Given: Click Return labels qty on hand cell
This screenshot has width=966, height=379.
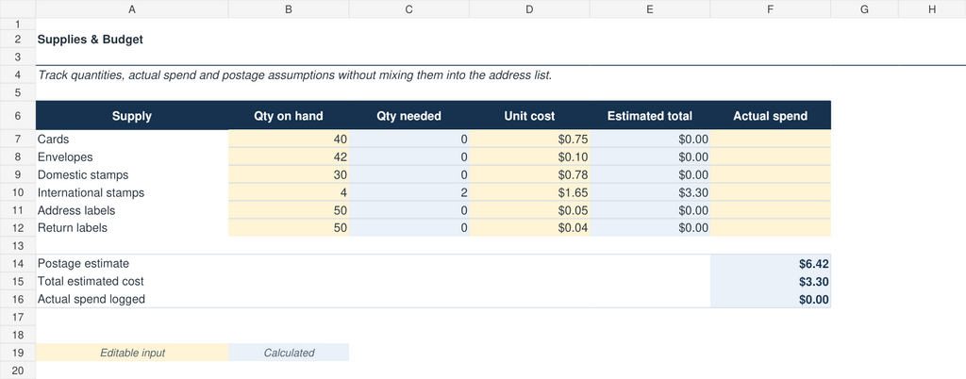Looking at the screenshot, I should 289,227.
